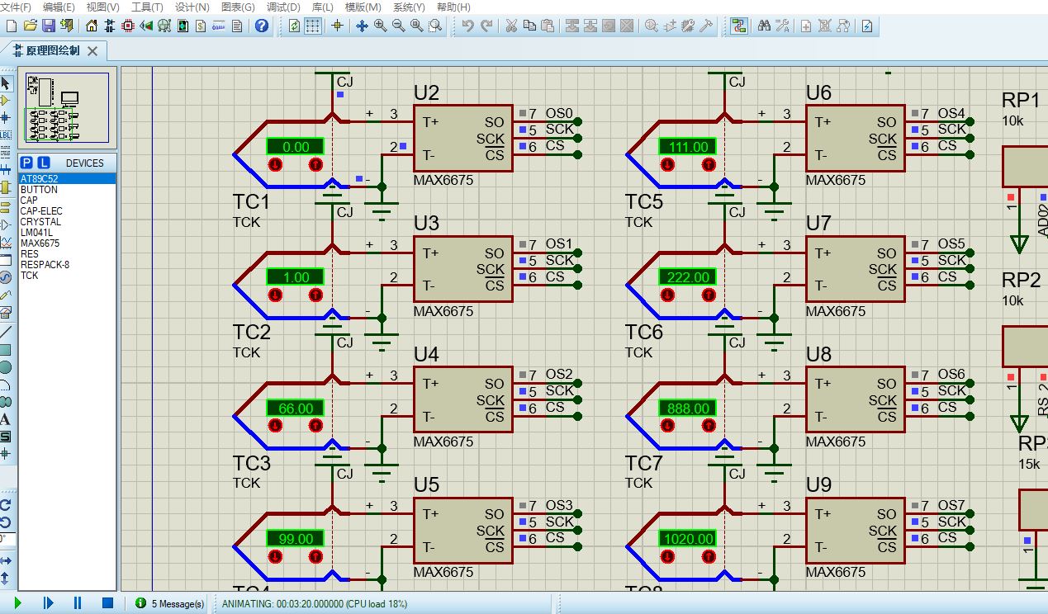Viewport: 1048px width, 614px height.
Task: Open the 工具(T) menu
Action: (x=147, y=7)
